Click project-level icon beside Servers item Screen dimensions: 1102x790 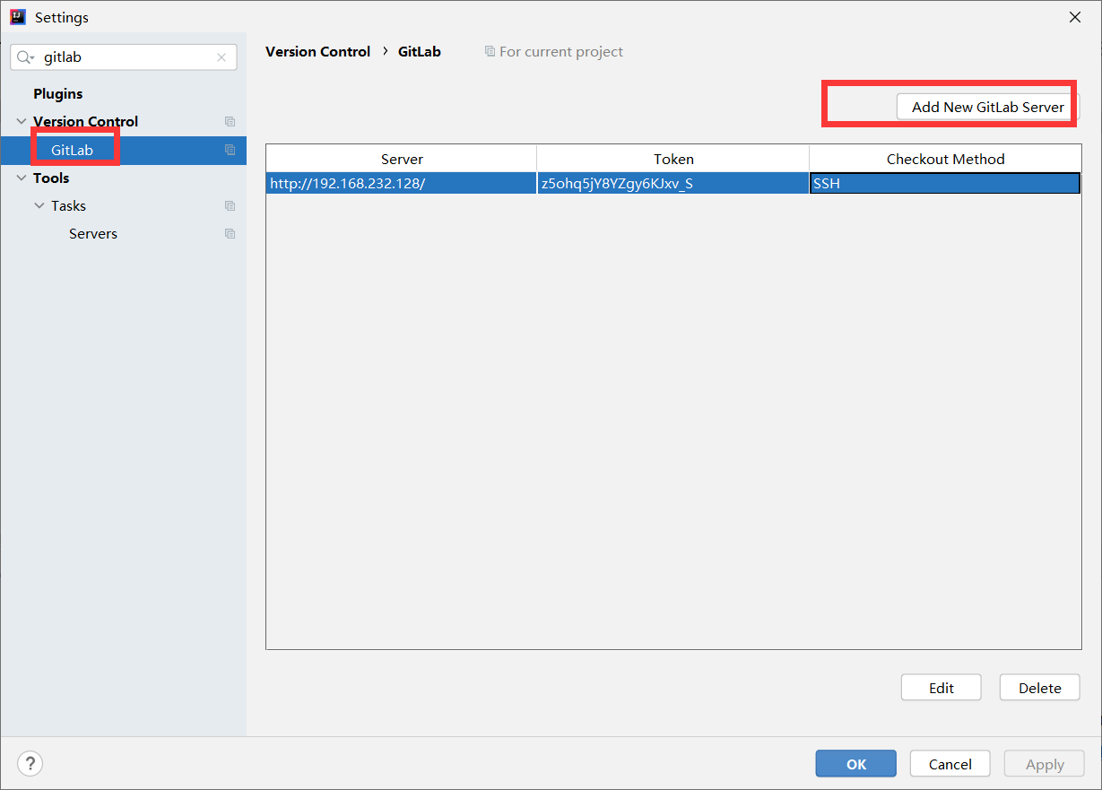[230, 234]
